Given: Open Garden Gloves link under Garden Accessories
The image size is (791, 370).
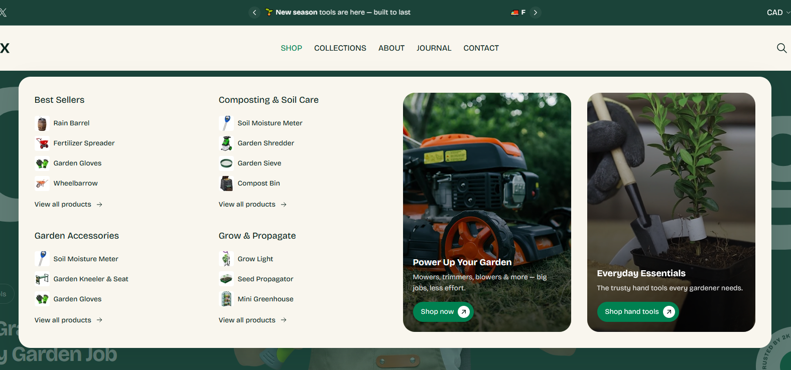Looking at the screenshot, I should coord(77,299).
